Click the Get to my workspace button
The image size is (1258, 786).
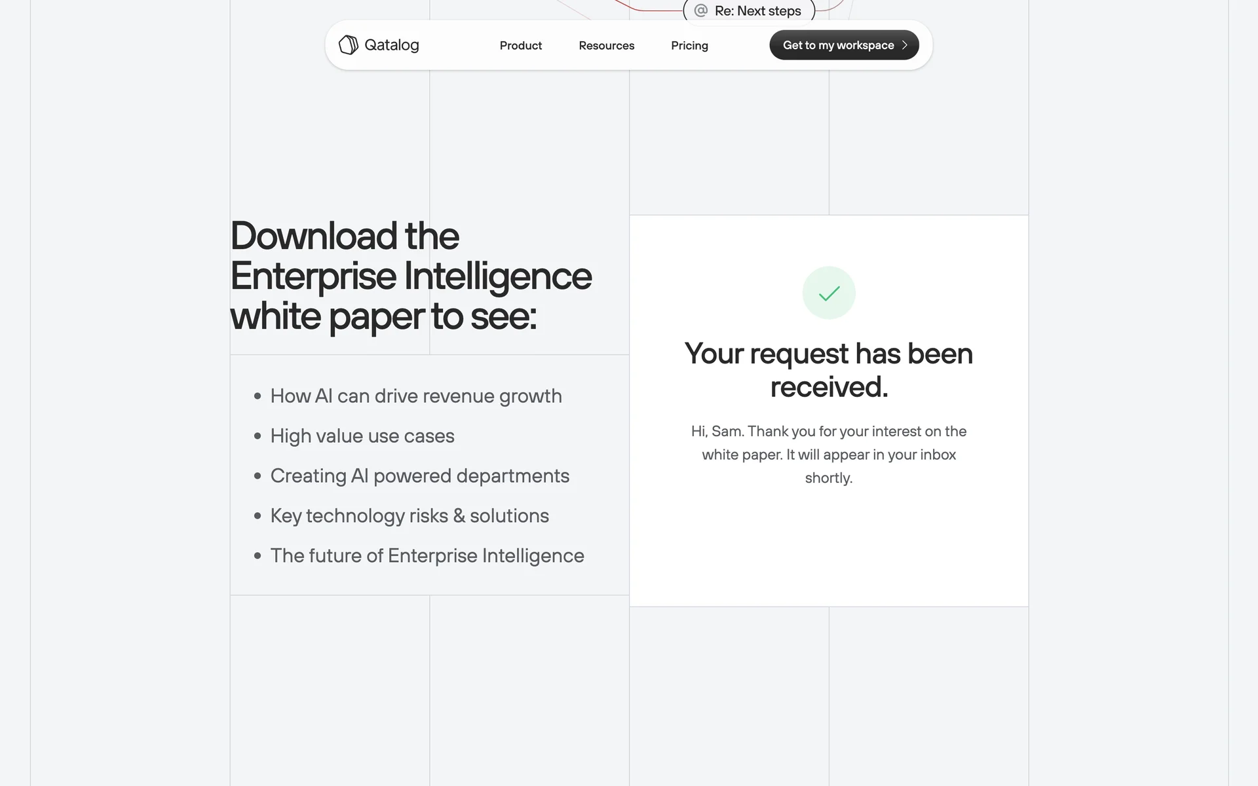[838, 45]
